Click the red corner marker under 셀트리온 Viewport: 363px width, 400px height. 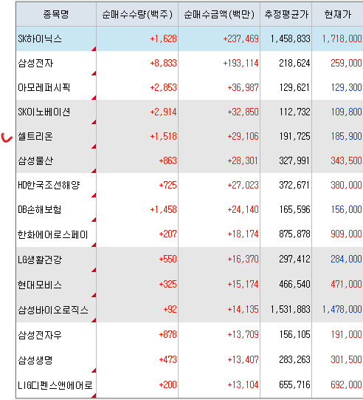94,146
